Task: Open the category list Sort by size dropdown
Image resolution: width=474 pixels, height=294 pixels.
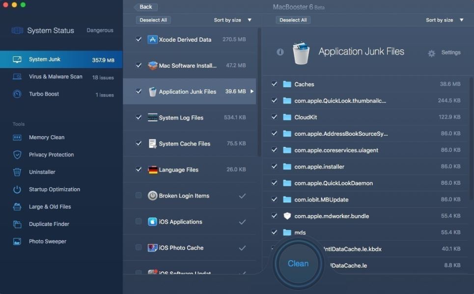Action: point(232,20)
